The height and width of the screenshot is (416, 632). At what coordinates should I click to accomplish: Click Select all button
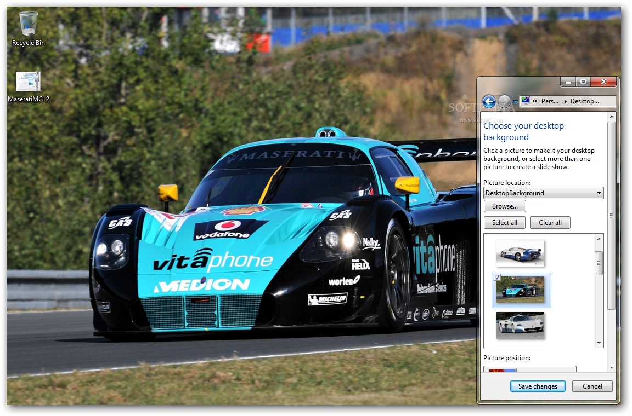(505, 223)
